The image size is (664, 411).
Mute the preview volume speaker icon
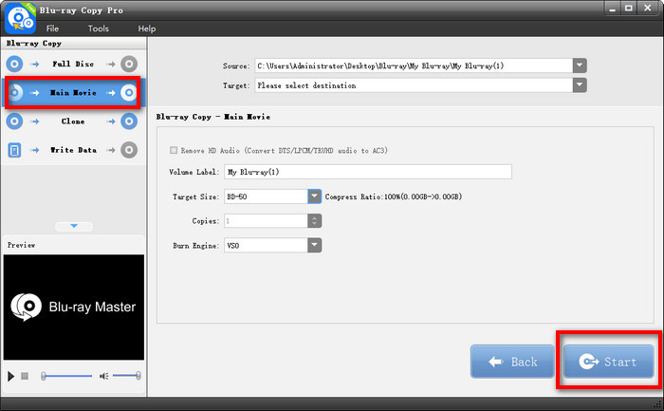coord(104,377)
